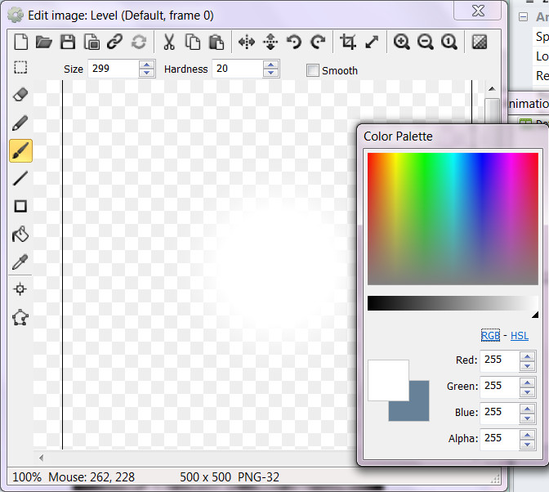This screenshot has width=549, height=492.
Task: Select the Pencil tool
Action: [20, 123]
